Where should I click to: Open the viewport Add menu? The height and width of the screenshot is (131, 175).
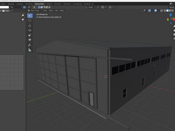[x=56, y=11]
